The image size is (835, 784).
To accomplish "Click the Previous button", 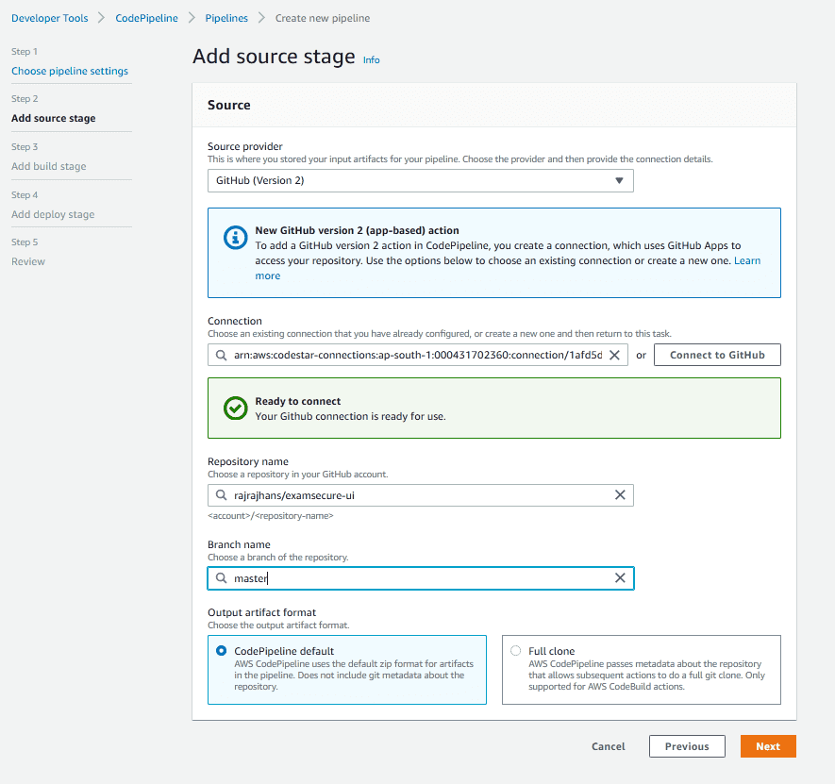I will click(x=686, y=746).
